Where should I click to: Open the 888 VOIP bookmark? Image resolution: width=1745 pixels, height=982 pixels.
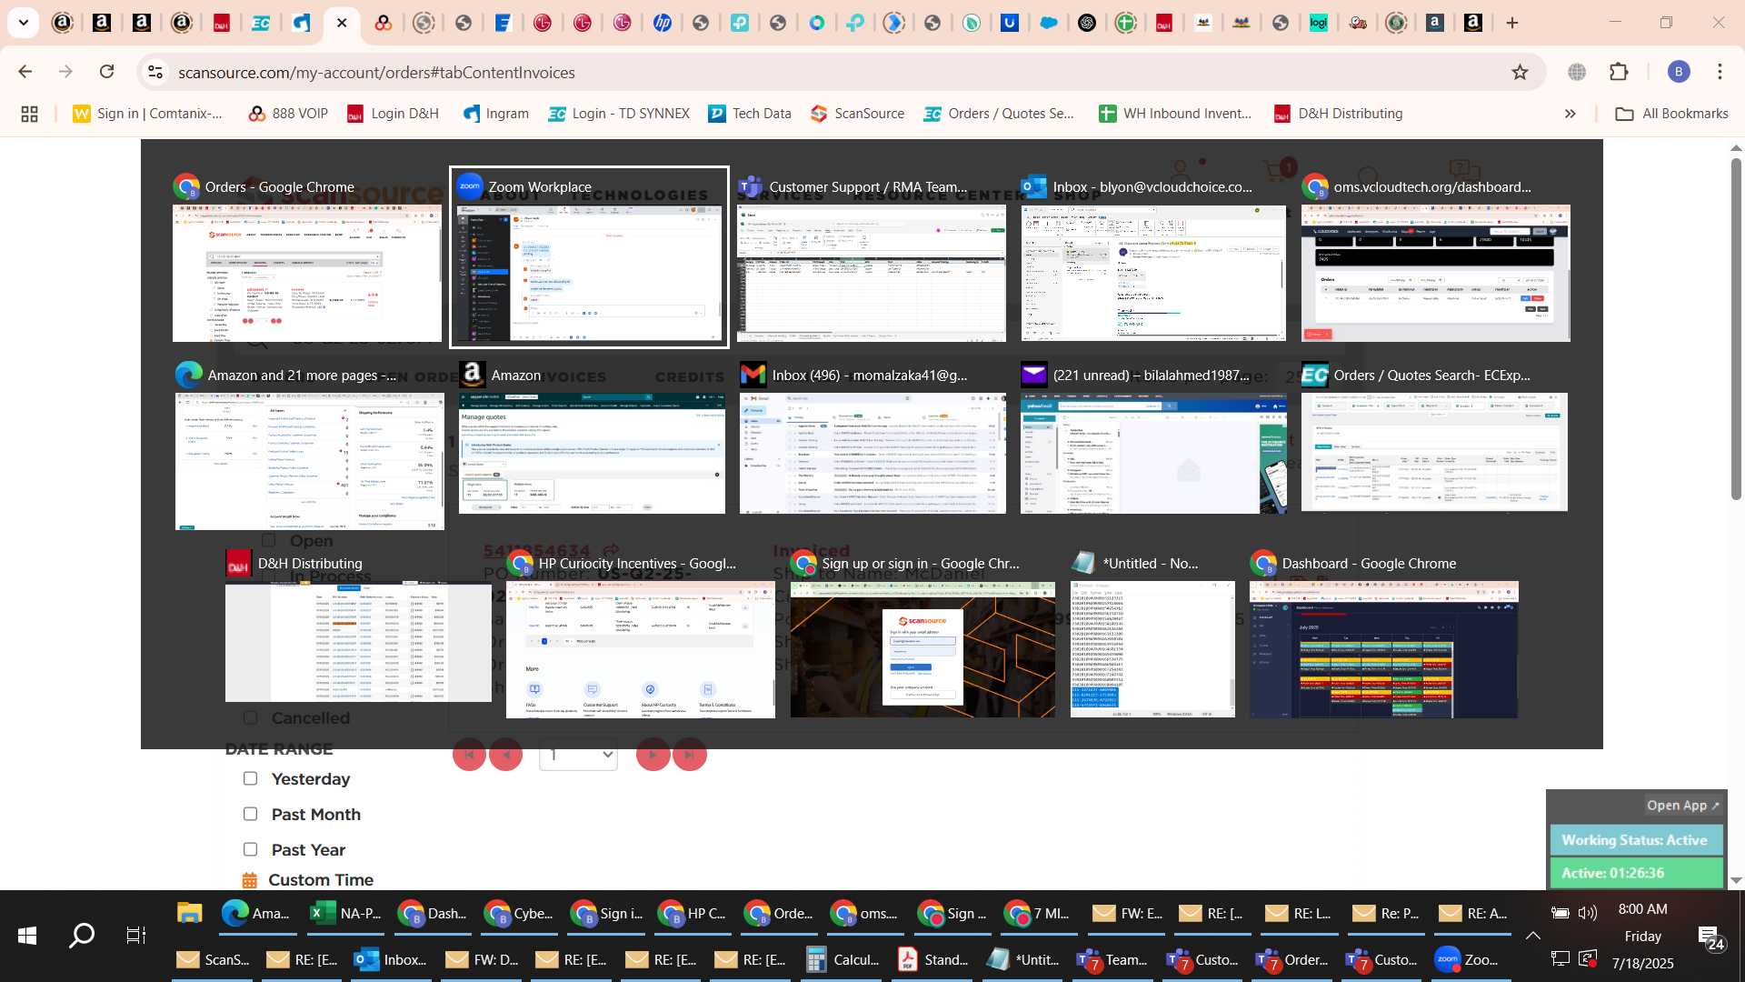288,114
